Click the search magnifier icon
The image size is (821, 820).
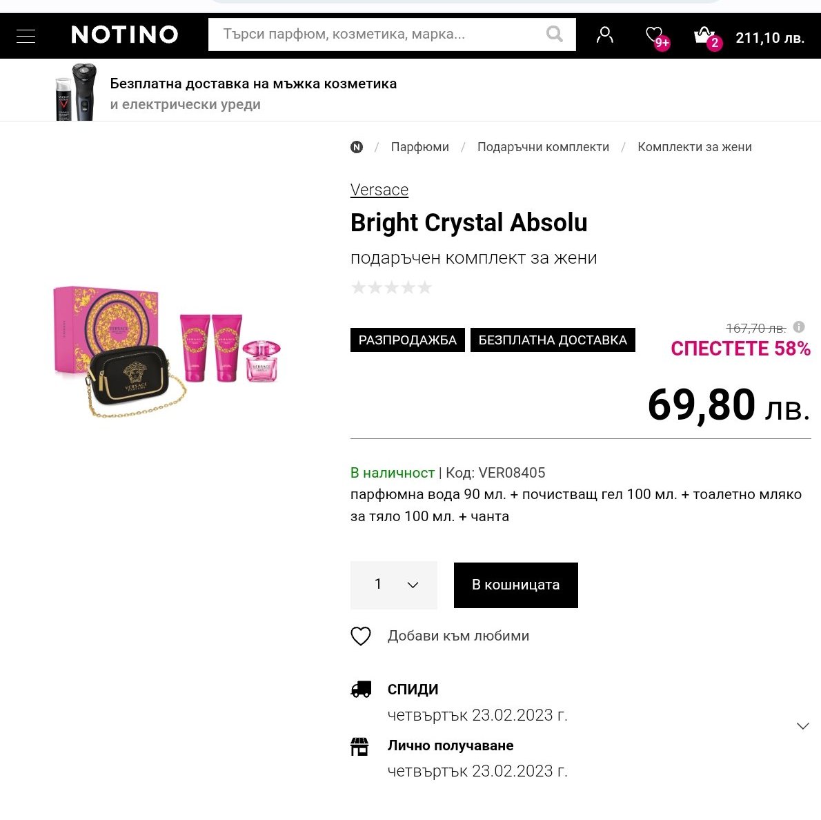(554, 34)
